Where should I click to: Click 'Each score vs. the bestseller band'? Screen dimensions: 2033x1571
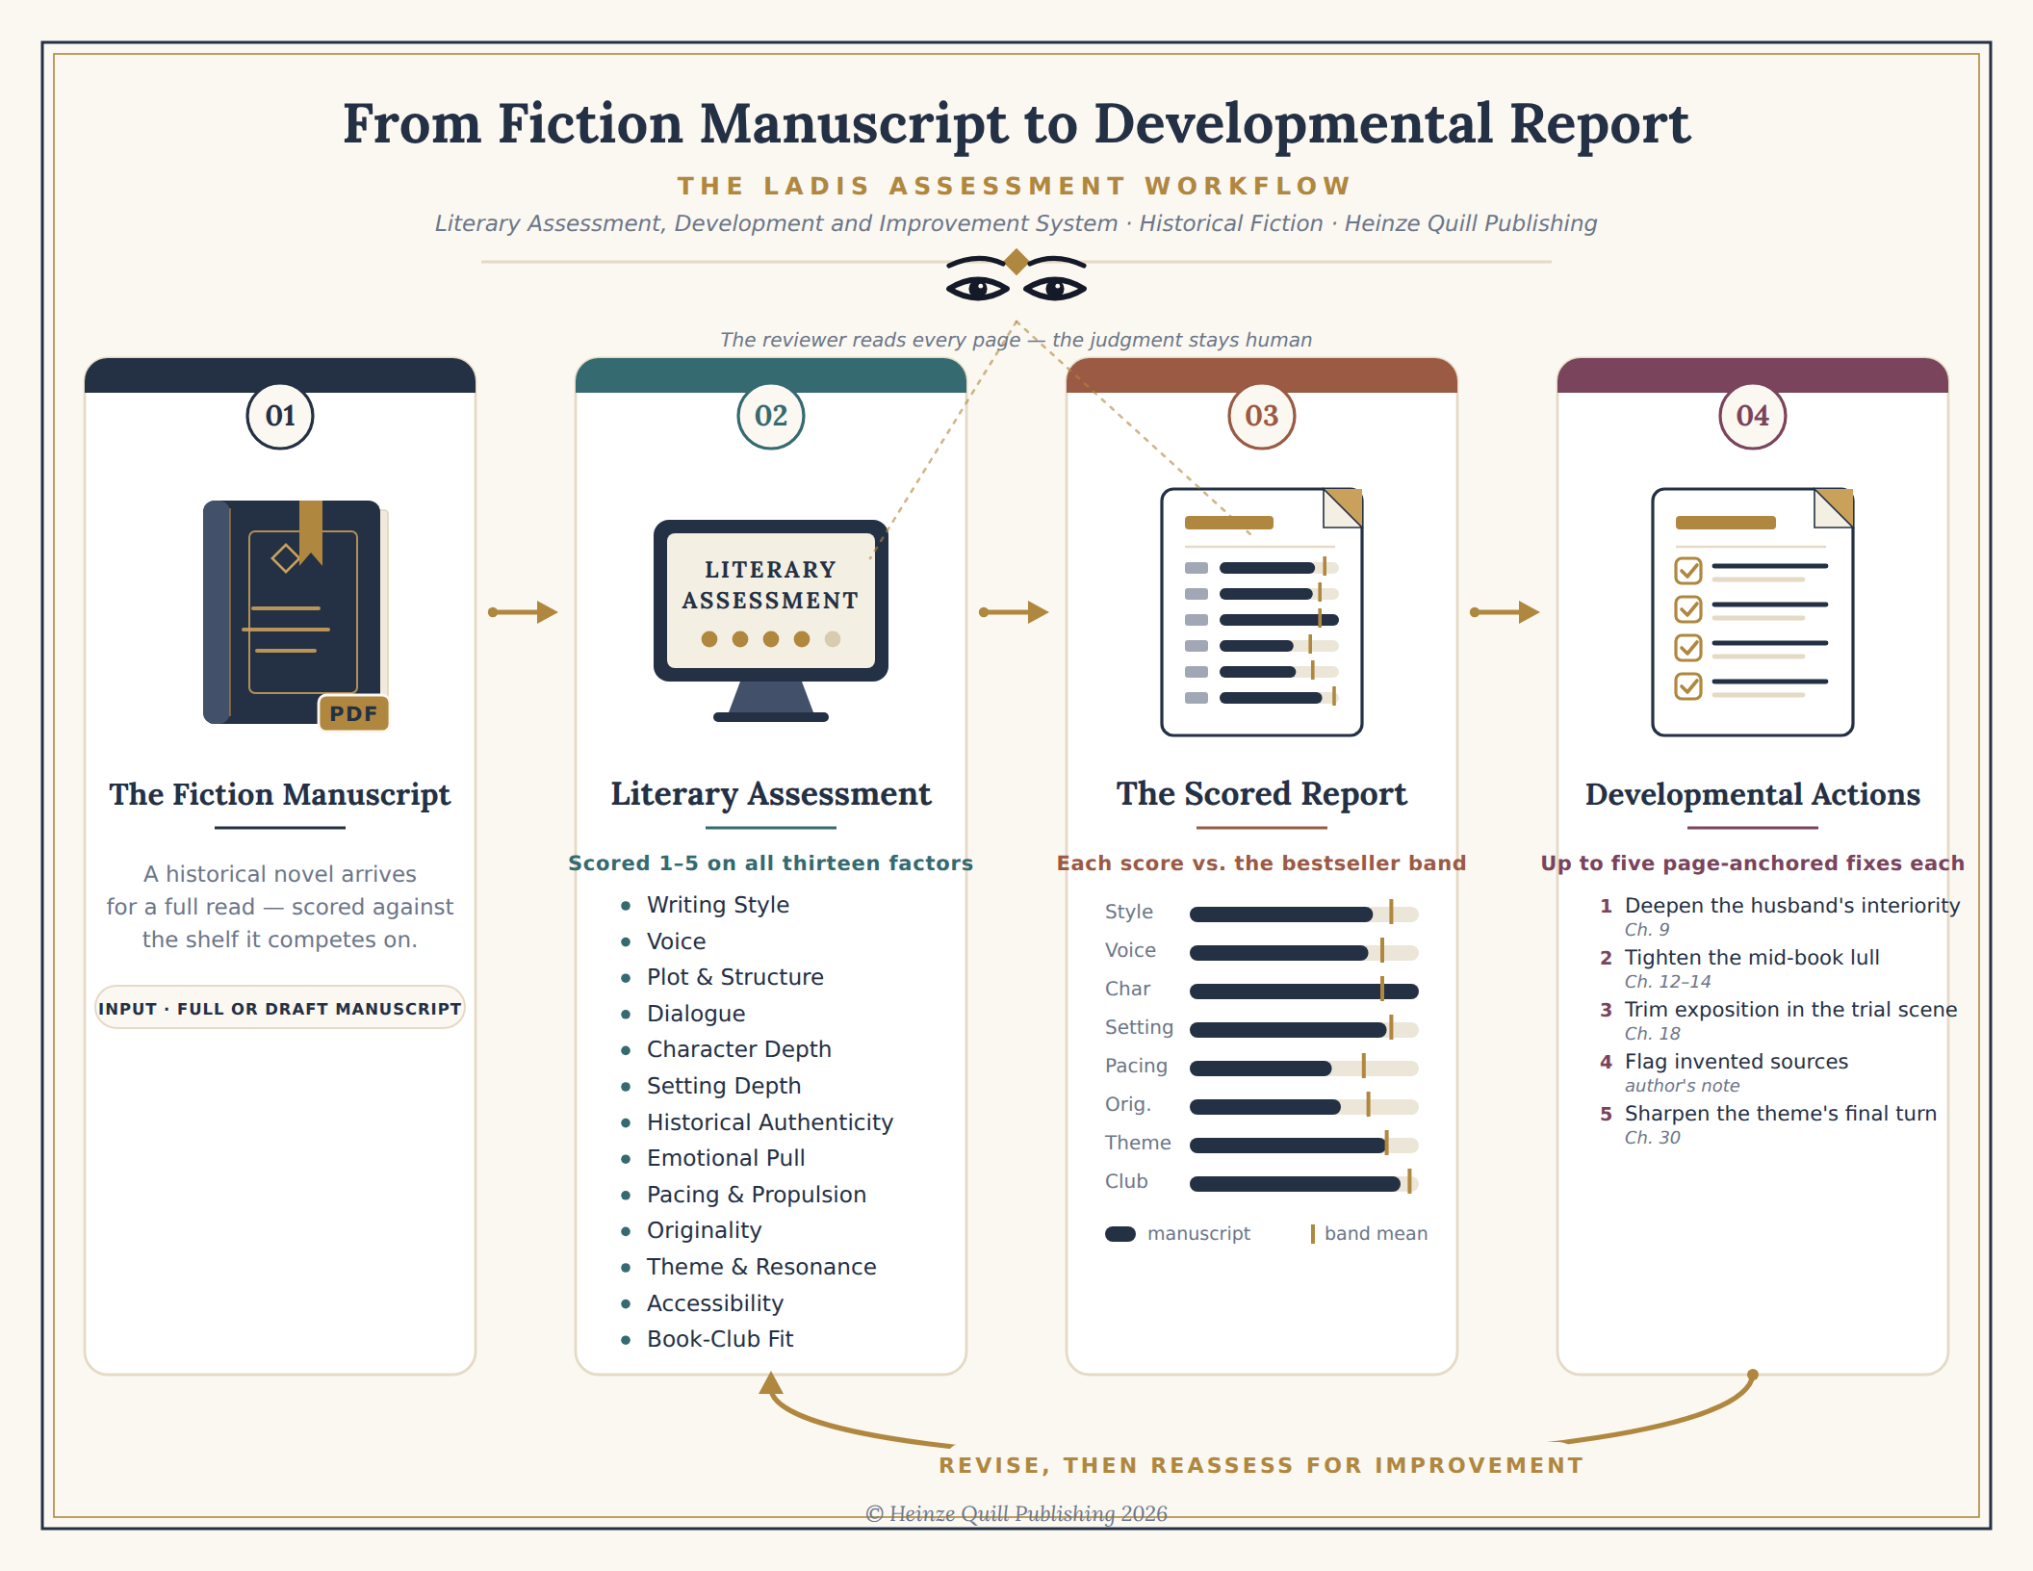tap(1262, 863)
